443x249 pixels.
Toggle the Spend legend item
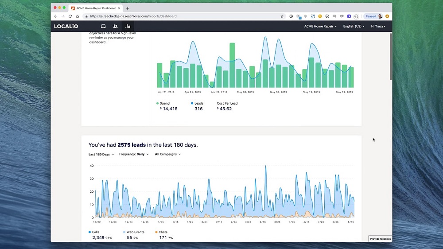163,103
